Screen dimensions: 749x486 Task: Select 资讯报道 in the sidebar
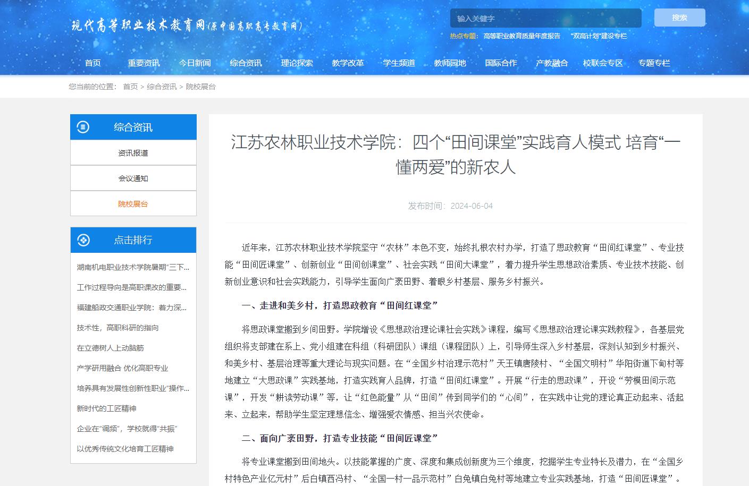tap(133, 153)
